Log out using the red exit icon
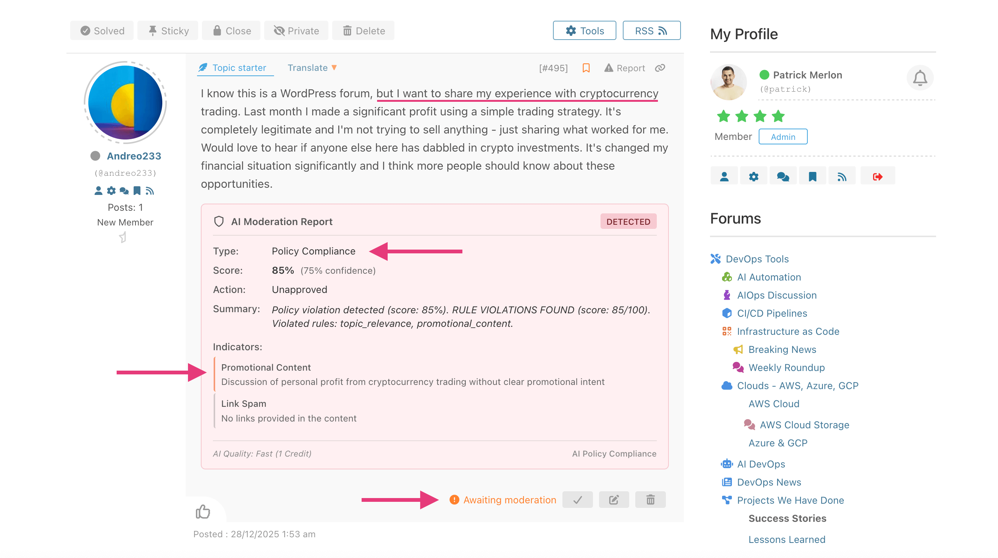998x558 pixels. pos(878,176)
